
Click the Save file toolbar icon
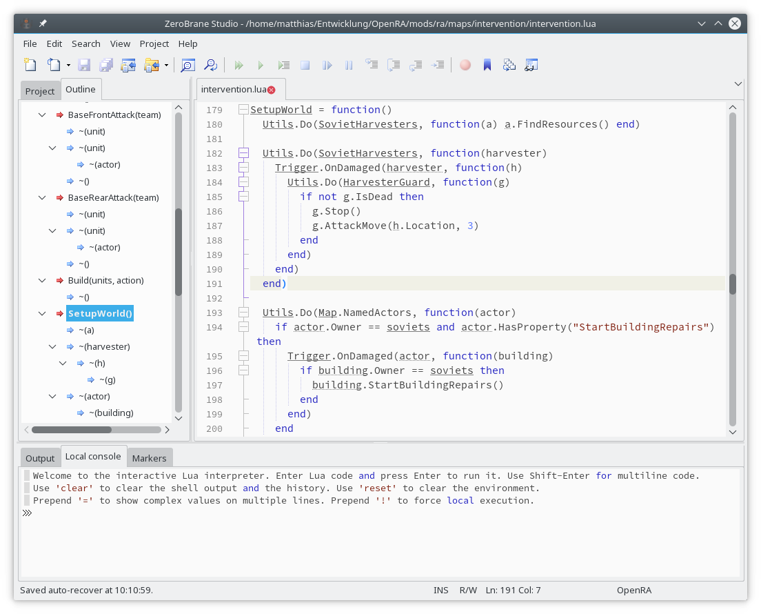tap(84, 65)
